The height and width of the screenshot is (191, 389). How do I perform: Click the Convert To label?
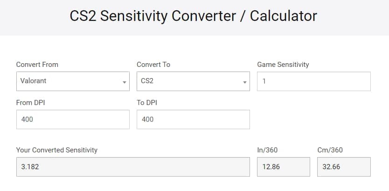pyautogui.click(x=153, y=65)
